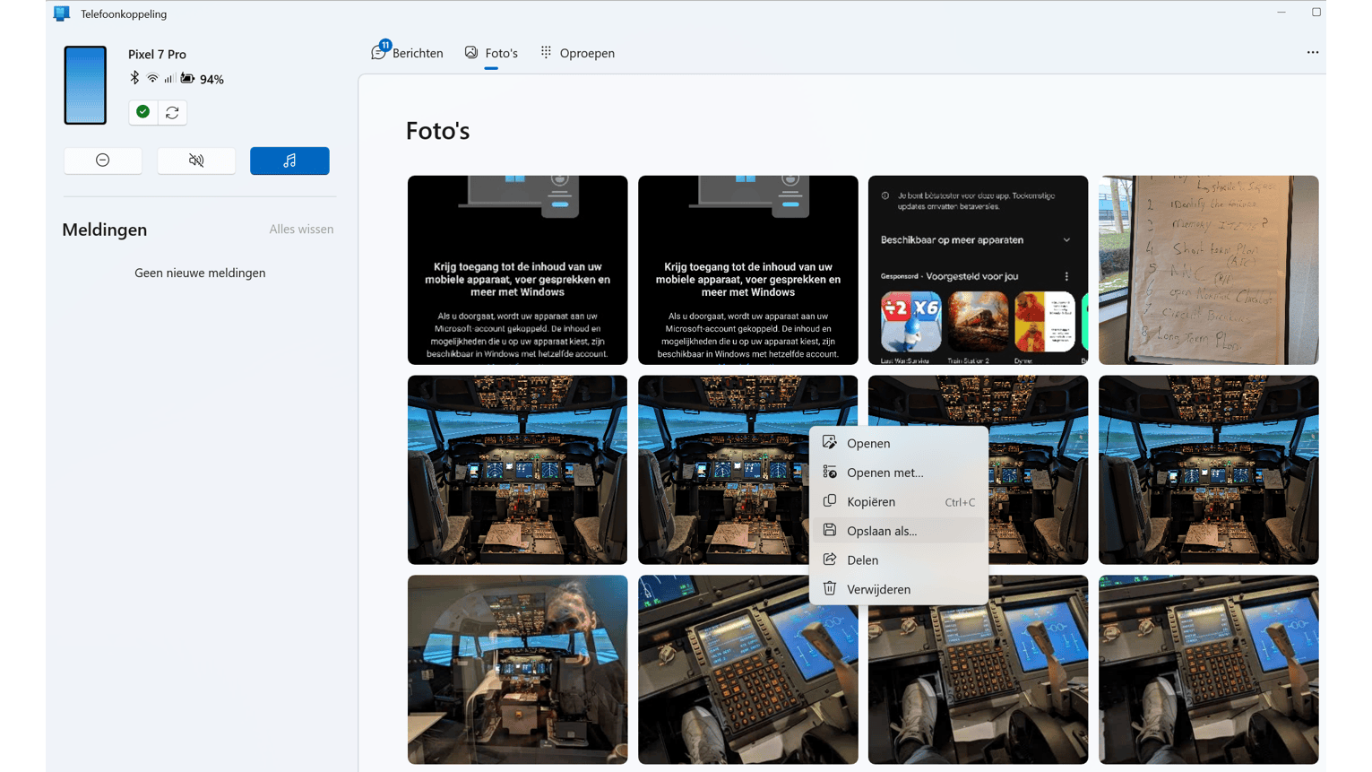Viewport: 1372px width, 772px height.
Task: Choose Openen met... in the context menu
Action: 899,473
